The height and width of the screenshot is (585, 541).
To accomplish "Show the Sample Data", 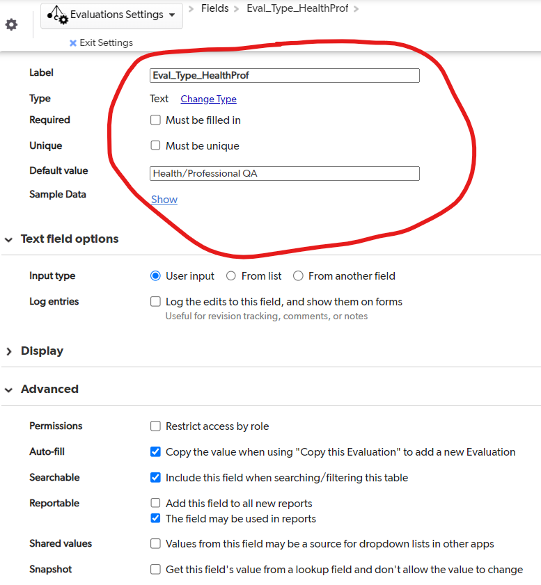I will 164,200.
